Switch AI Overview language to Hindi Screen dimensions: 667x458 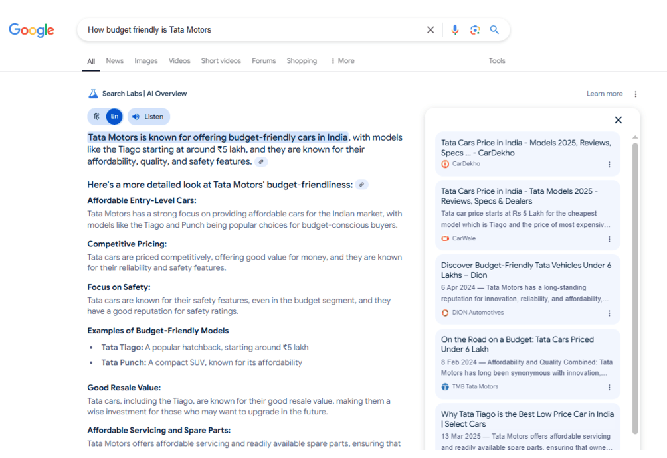point(97,117)
